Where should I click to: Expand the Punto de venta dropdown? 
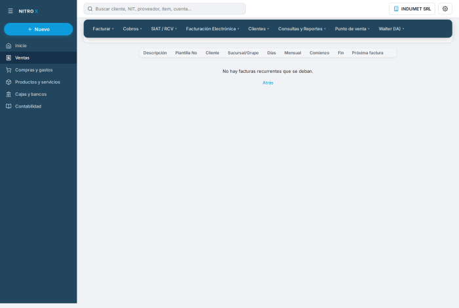point(352,29)
